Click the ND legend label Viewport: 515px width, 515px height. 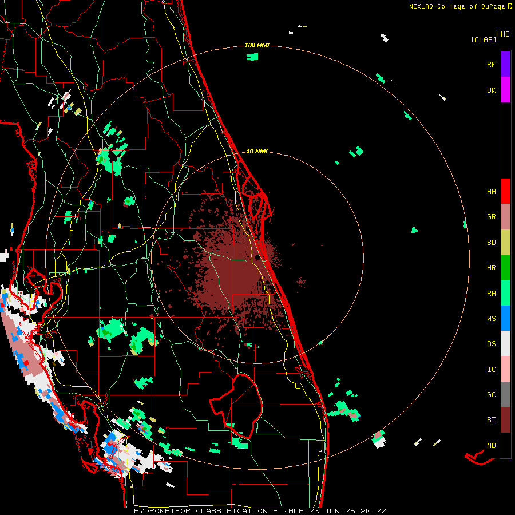pos(491,446)
